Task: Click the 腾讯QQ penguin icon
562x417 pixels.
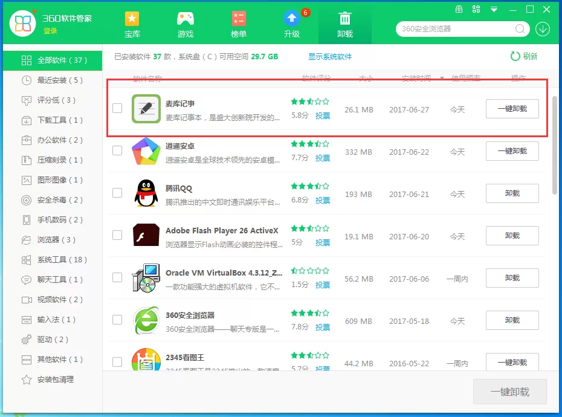Action: 146,193
